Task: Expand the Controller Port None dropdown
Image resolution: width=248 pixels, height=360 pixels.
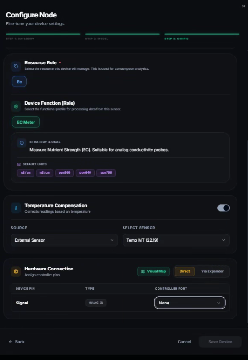Action: tap(190, 303)
